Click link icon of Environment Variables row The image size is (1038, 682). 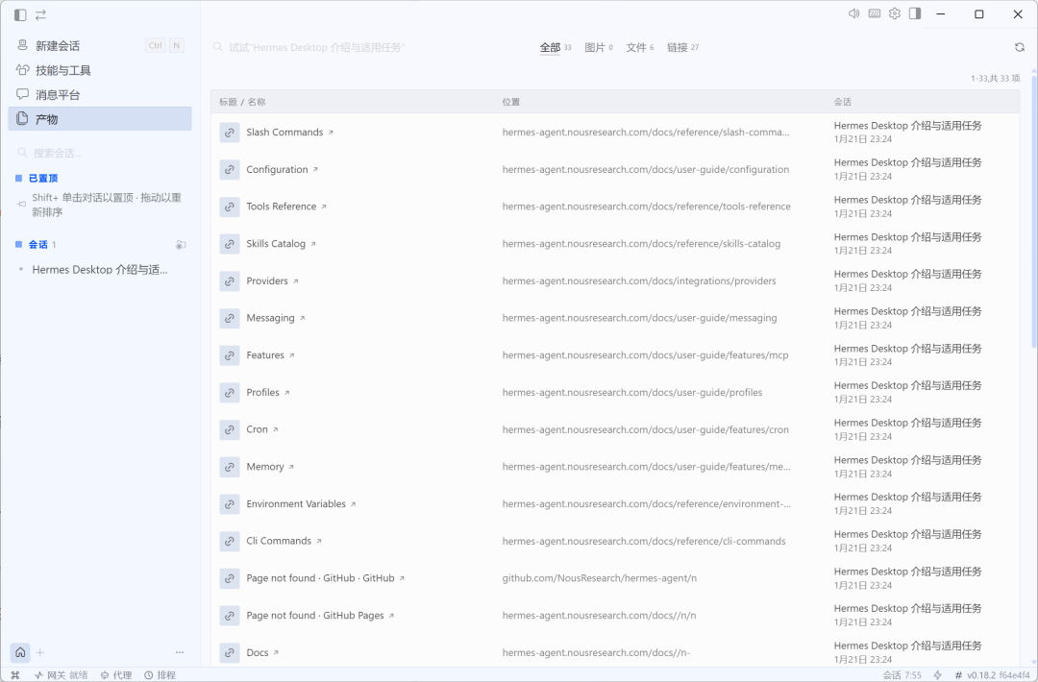[x=229, y=504]
